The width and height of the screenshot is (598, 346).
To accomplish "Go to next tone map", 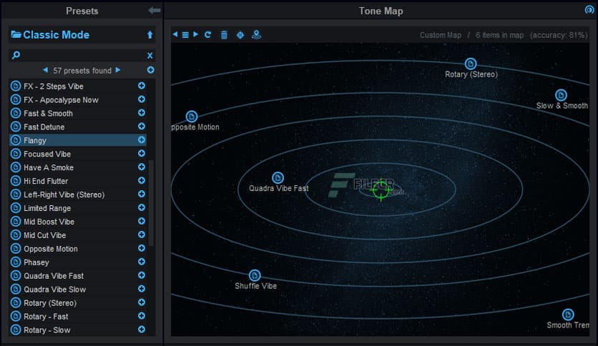I will [196, 34].
